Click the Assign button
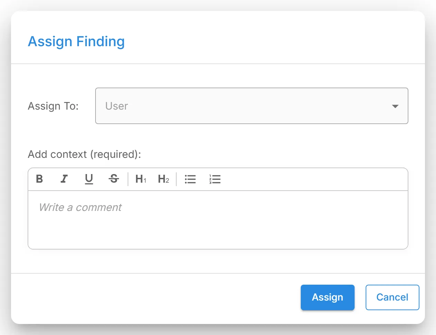This screenshot has width=436, height=335. pyautogui.click(x=328, y=297)
